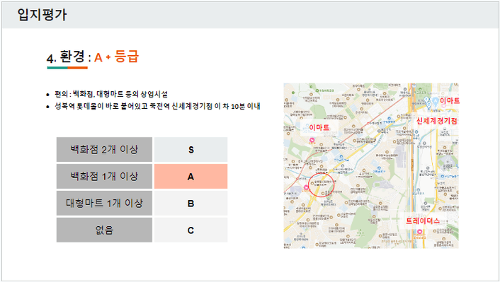The height and width of the screenshot is (282, 500).
Task: Click the pink marker below left 이마트 label
Action: click(x=312, y=140)
